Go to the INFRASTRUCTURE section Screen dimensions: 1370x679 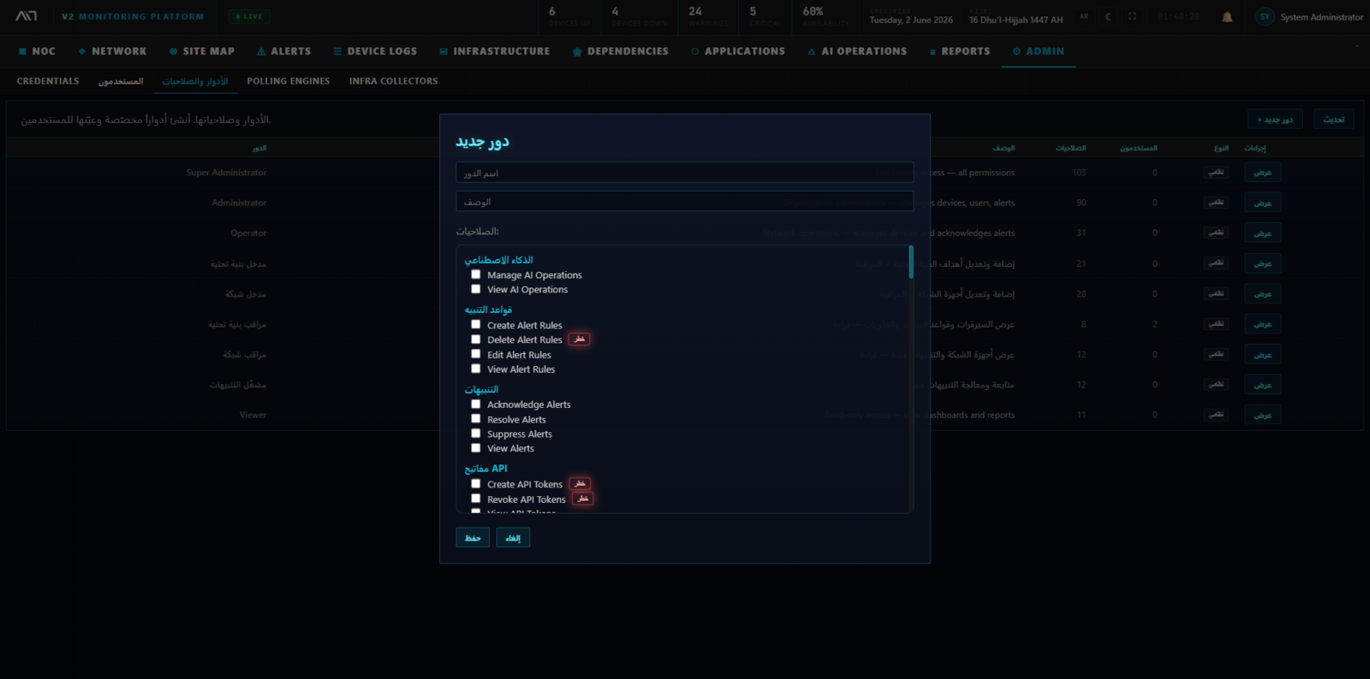click(x=495, y=51)
